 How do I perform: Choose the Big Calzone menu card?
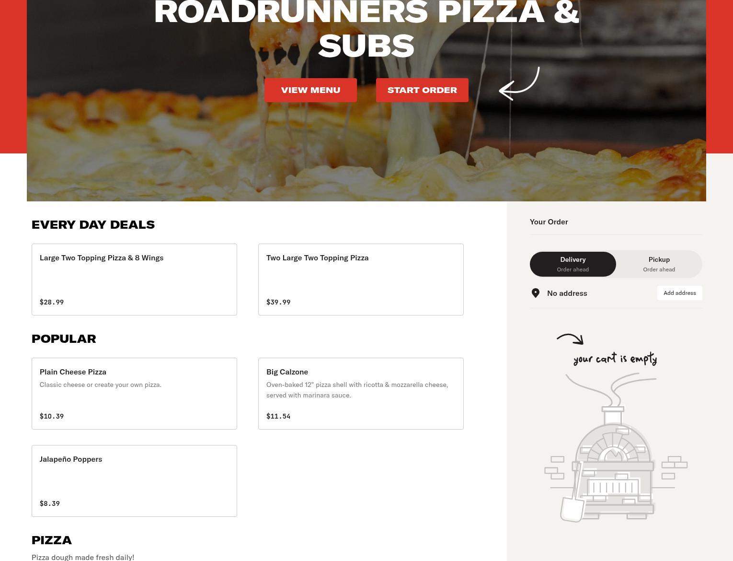click(x=361, y=394)
